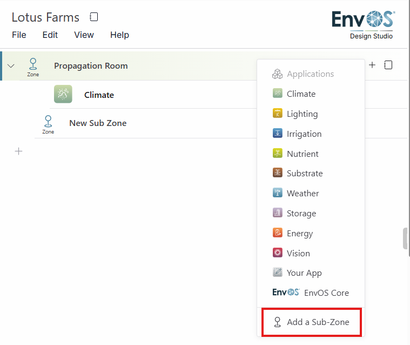This screenshot has width=410, height=345.
Task: Pick the Energy app icon
Action: (278, 233)
